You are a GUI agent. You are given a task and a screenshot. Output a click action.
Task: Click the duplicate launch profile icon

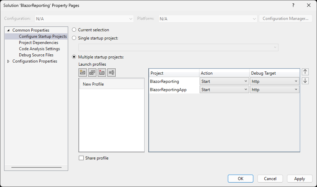click(x=92, y=72)
